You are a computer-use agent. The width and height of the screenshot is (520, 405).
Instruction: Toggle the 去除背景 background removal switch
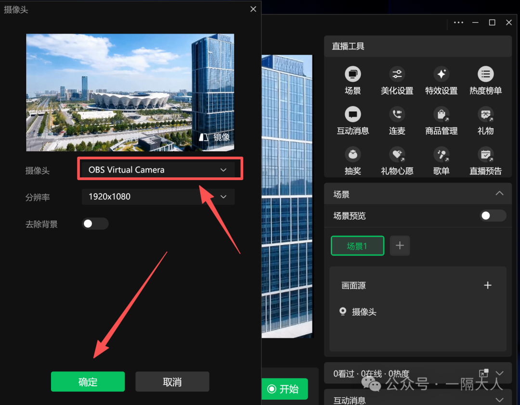(x=95, y=224)
